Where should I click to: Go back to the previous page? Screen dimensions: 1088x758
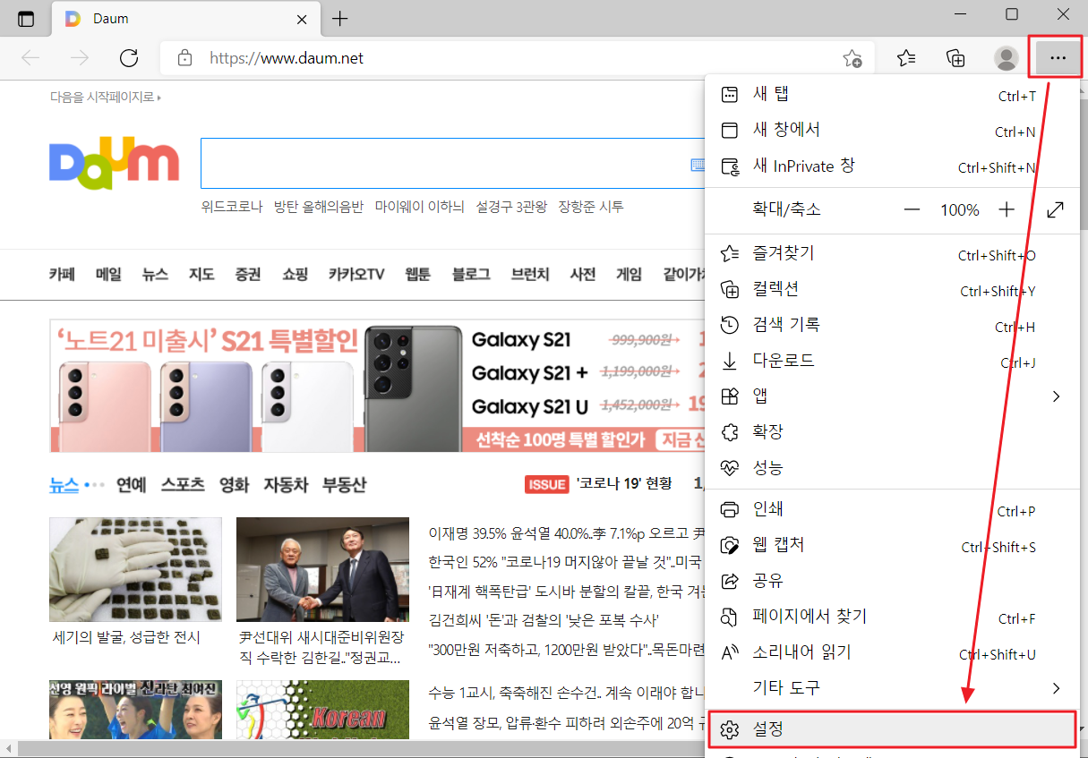(31, 58)
